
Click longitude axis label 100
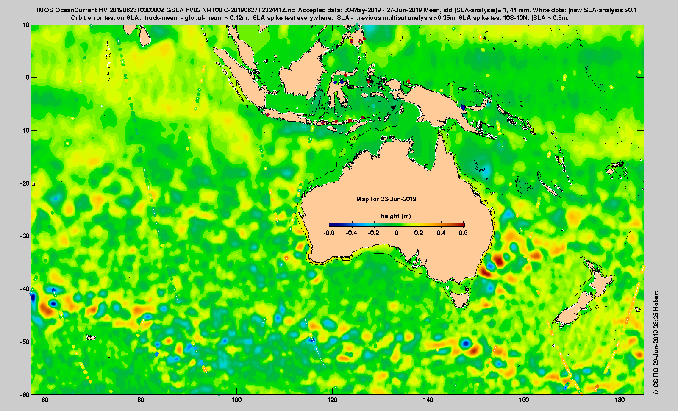click(237, 400)
